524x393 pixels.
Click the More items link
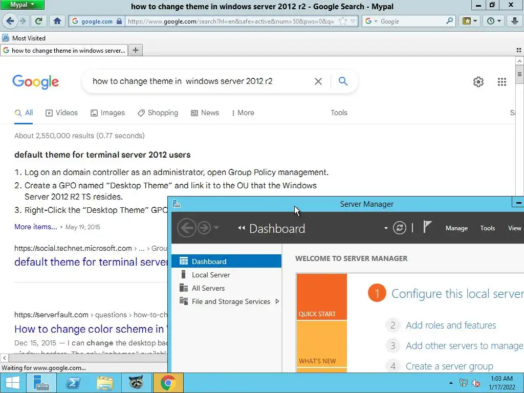(x=36, y=227)
